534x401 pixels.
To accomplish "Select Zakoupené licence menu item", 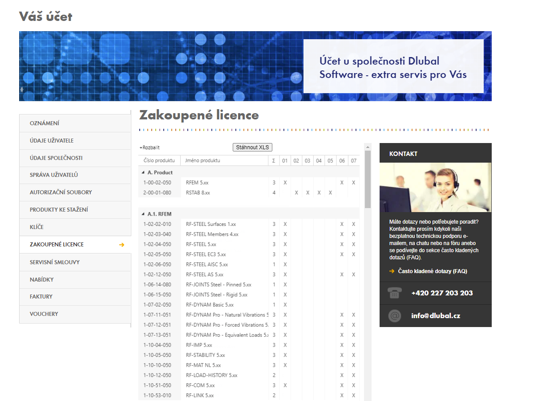I will coord(75,245).
